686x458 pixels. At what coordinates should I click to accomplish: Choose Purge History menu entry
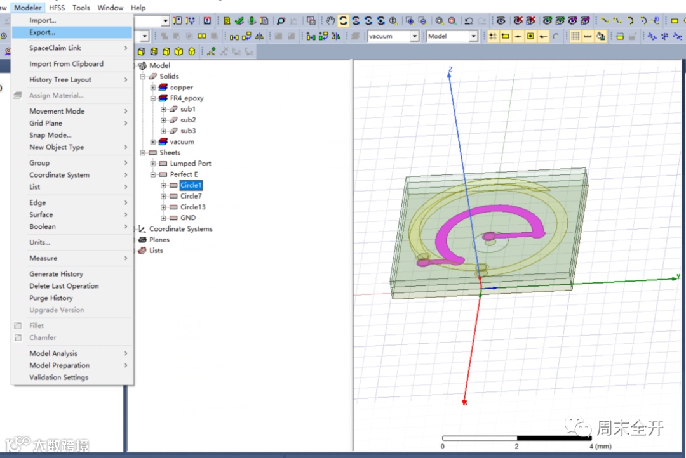[x=72, y=298]
